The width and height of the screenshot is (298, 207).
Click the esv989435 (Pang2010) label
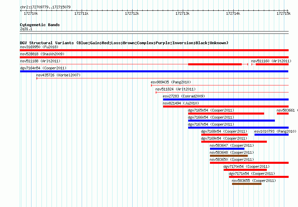(x=171, y=82)
